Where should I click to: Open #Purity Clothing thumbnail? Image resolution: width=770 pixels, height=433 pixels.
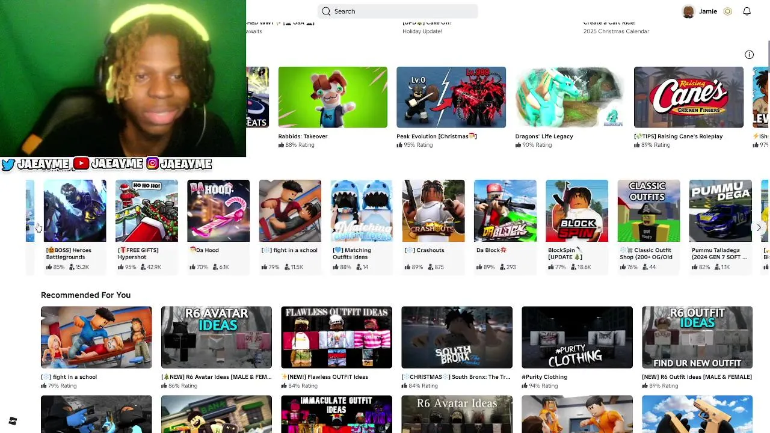click(x=577, y=337)
